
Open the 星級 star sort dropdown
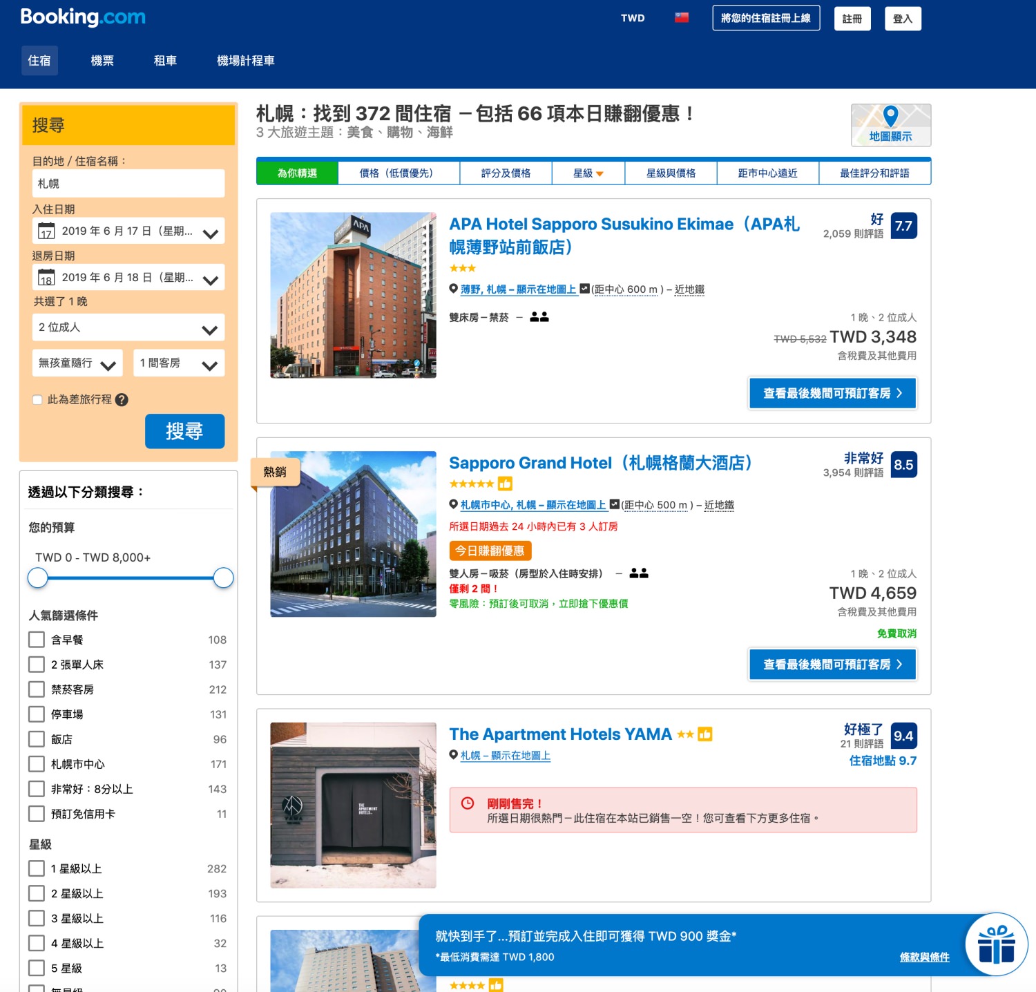tap(588, 173)
